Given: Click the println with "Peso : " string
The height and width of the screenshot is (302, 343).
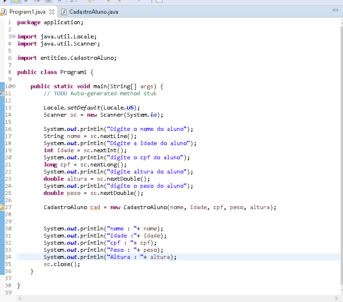Looking at the screenshot, I should 103,250.
